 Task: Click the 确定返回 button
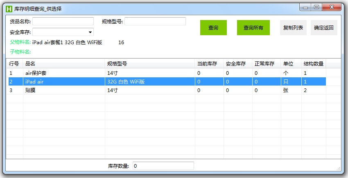click(x=324, y=28)
